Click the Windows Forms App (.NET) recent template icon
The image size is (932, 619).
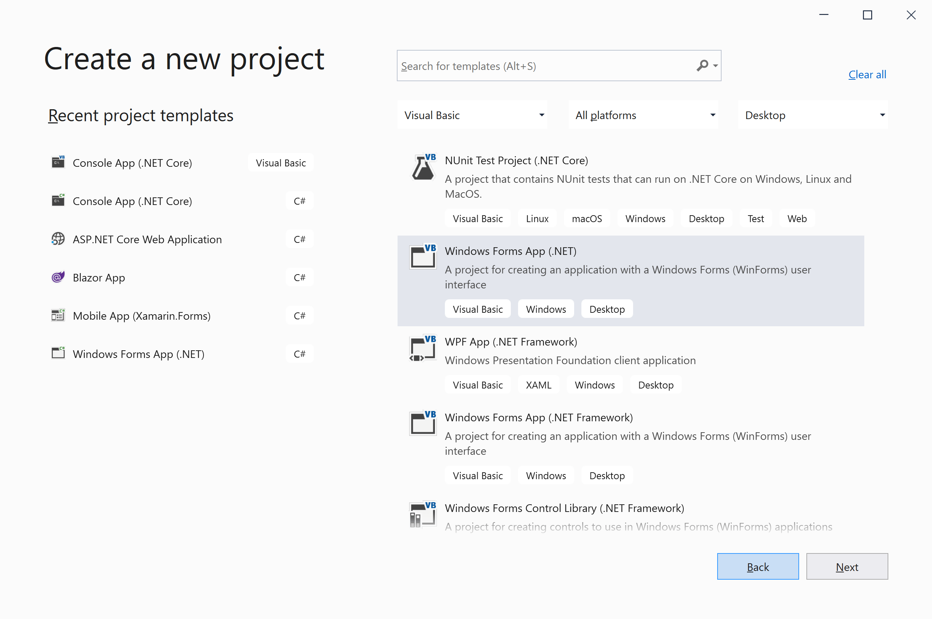tap(58, 353)
